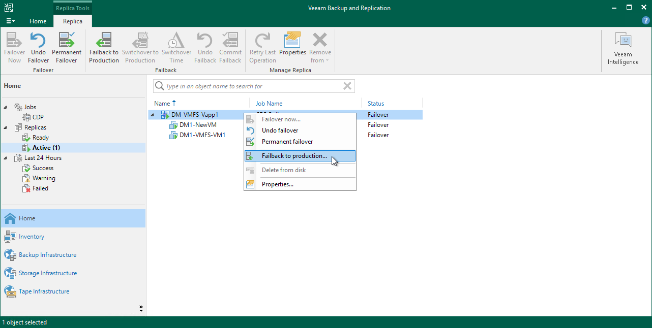Click the Storage Infrastructure view icon
This screenshot has height=328, width=652.
(x=10, y=273)
